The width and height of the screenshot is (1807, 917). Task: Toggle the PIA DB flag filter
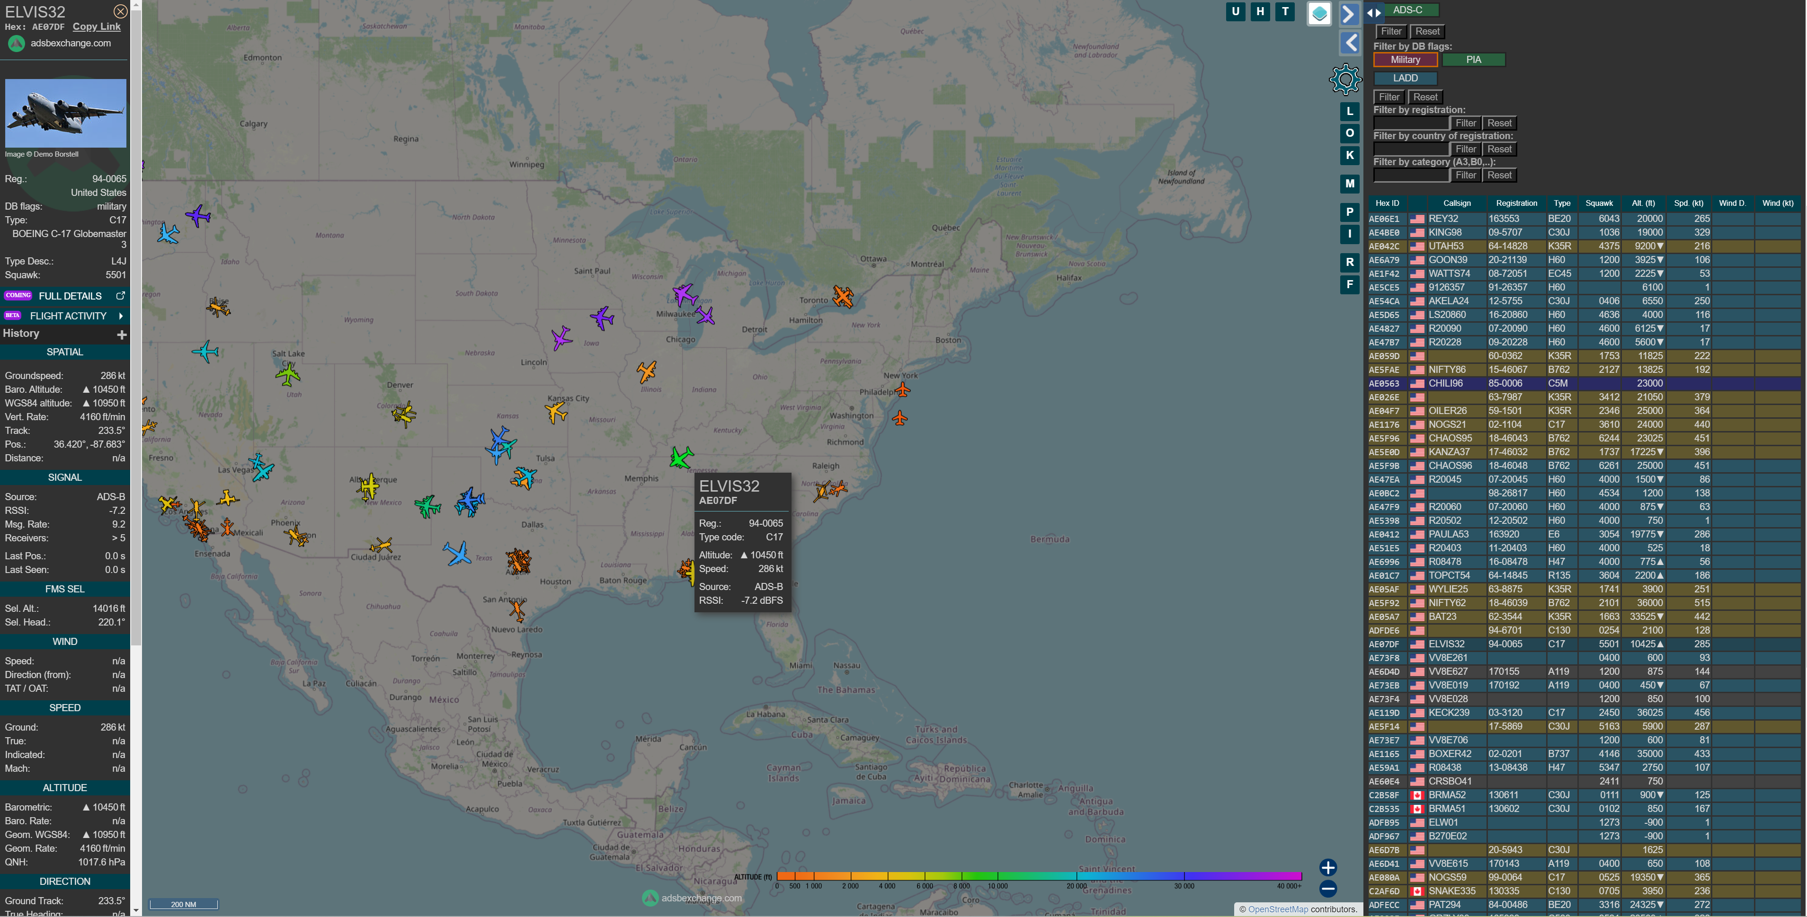[x=1473, y=60]
